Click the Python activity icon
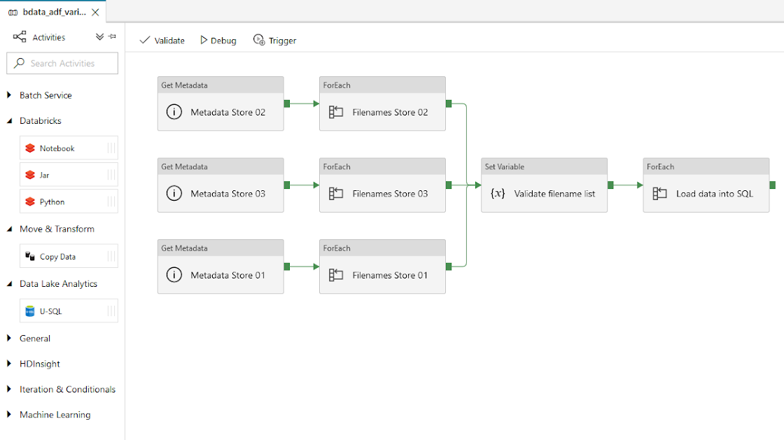Screen dimensions: 784x440 point(30,201)
